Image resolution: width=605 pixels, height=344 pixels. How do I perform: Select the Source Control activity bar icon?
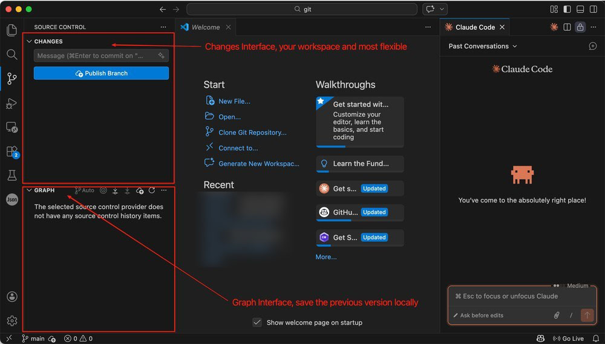point(11,79)
